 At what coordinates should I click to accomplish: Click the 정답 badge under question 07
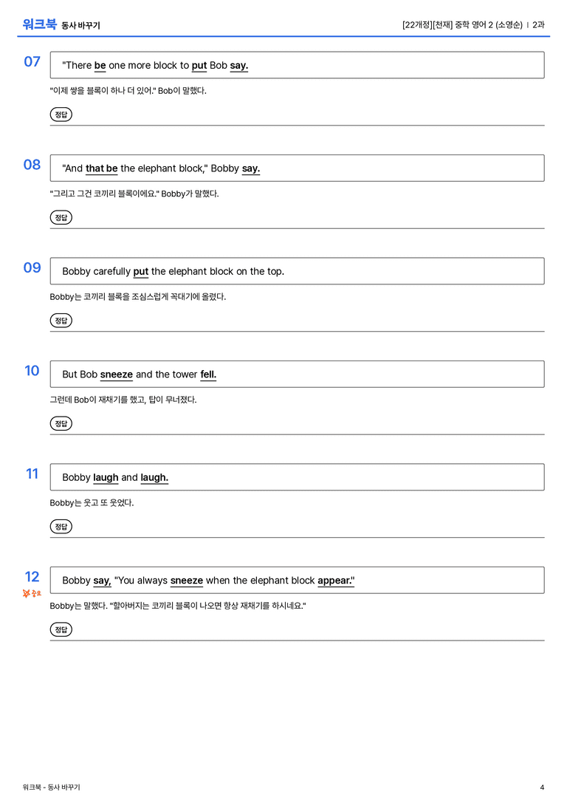(x=61, y=115)
